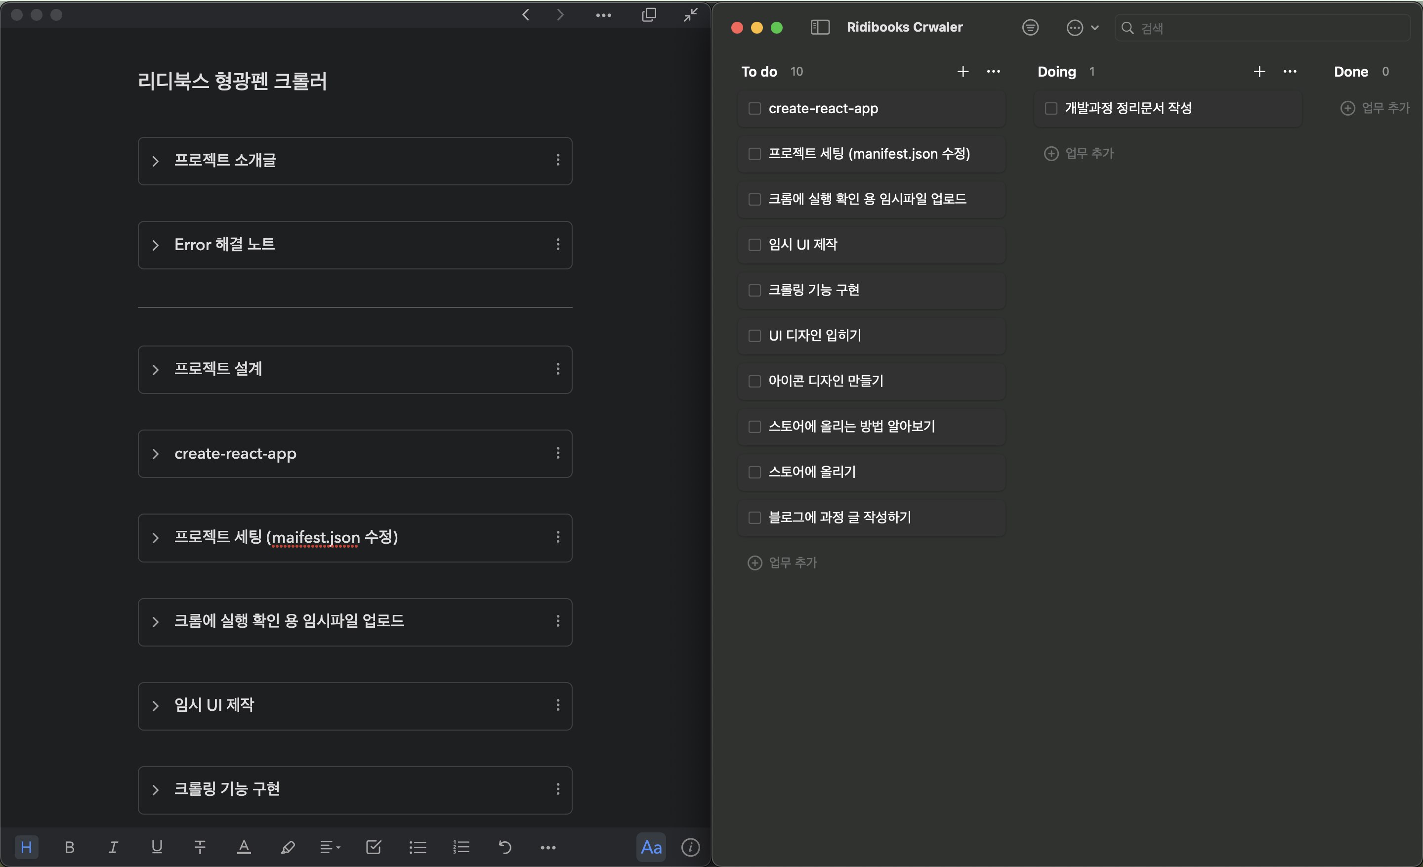This screenshot has width=1423, height=867.
Task: Click the undo arrow icon
Action: pyautogui.click(x=505, y=847)
